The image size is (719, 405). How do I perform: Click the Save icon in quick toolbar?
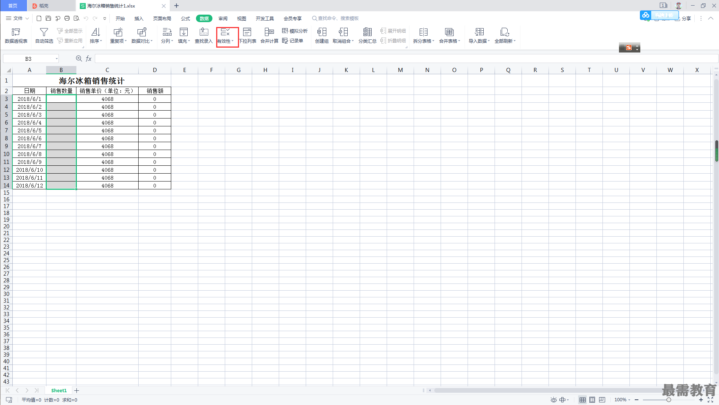tap(48, 18)
